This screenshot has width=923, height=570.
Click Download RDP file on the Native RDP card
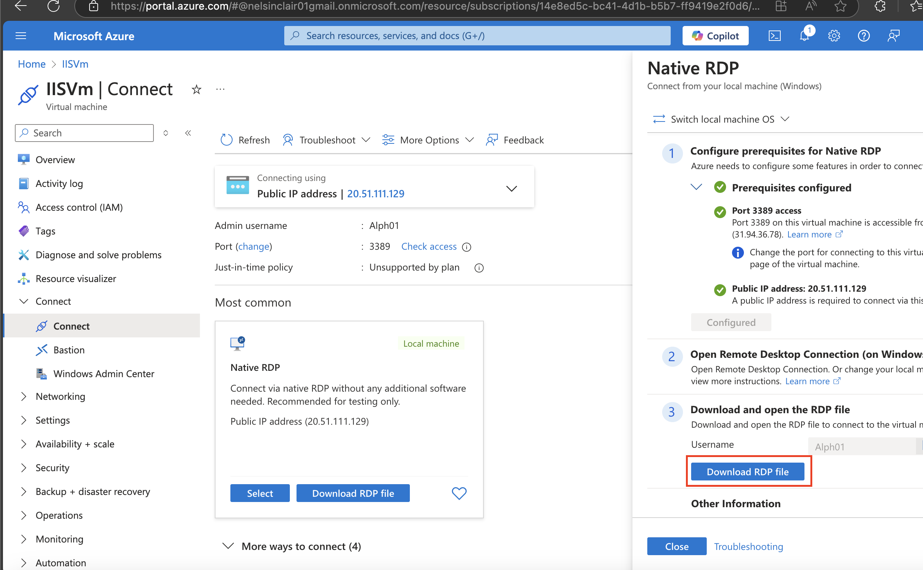pos(353,493)
